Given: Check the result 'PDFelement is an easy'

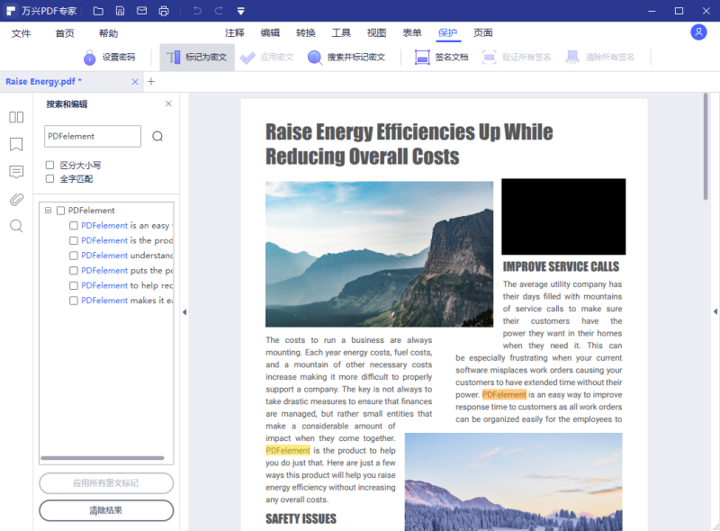Looking at the screenshot, I should (74, 226).
